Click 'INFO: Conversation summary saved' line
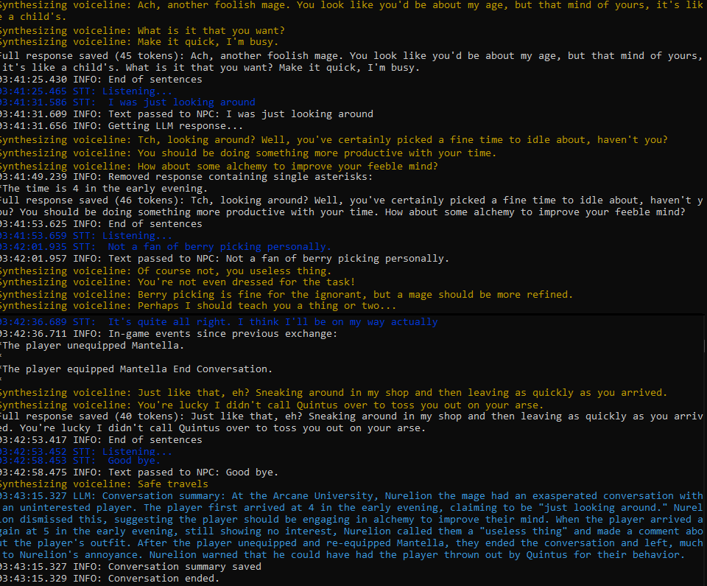 pyautogui.click(x=130, y=567)
